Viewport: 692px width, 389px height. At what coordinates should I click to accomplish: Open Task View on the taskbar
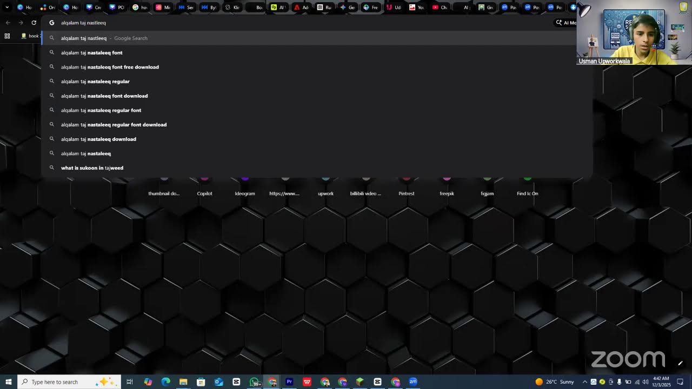pos(130,382)
